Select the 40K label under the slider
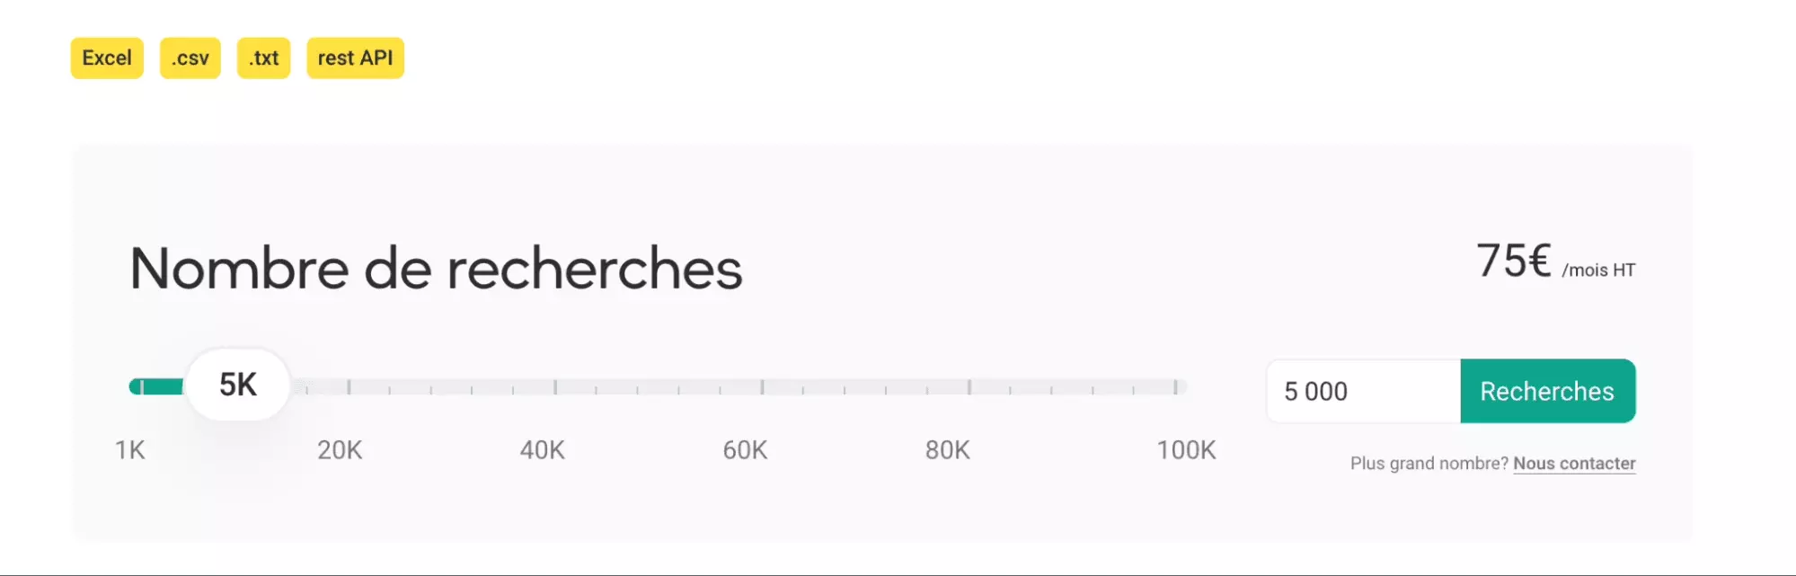 543,450
